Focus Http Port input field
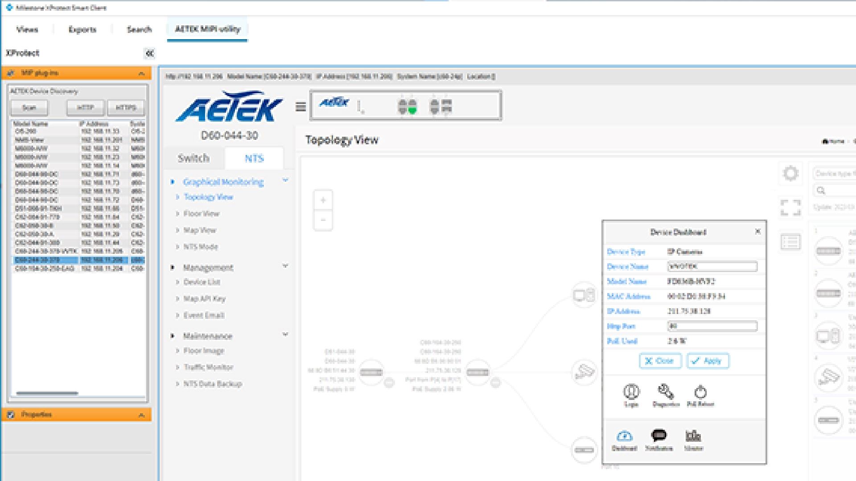 pyautogui.click(x=712, y=326)
